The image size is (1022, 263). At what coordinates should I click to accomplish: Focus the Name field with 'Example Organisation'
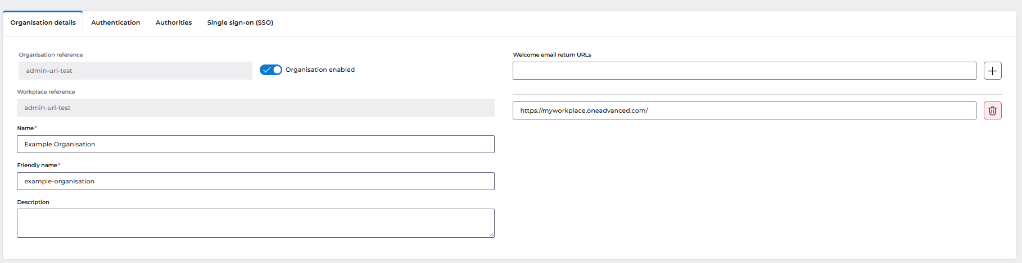256,144
